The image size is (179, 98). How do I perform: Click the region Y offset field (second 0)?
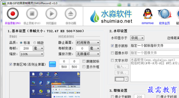74,61
